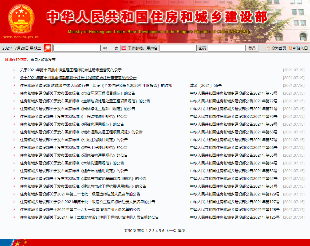Image resolution: width=310 pixels, height=246 pixels.
Task: Click the envelope icon beside 工作邮箱
Action: click(124, 48)
